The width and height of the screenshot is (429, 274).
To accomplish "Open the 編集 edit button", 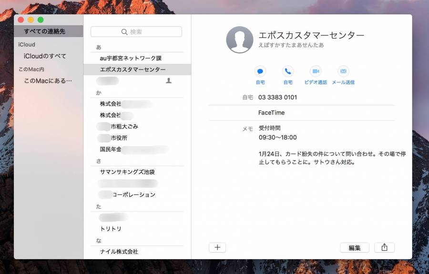I will (x=355, y=247).
